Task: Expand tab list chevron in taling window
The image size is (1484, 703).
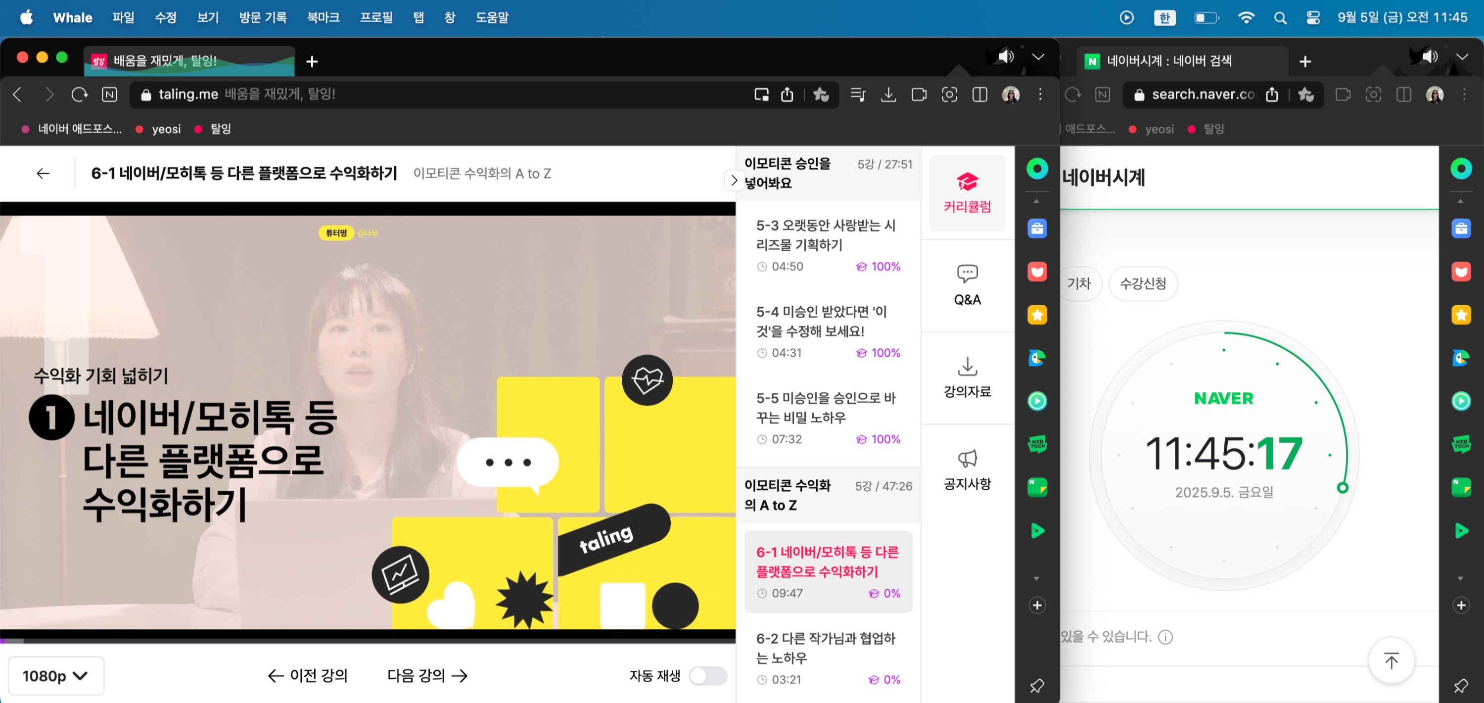Action: [x=1038, y=56]
